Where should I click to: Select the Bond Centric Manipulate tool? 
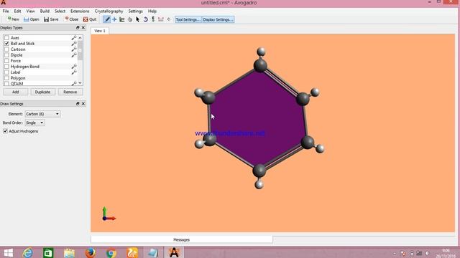tap(122, 19)
